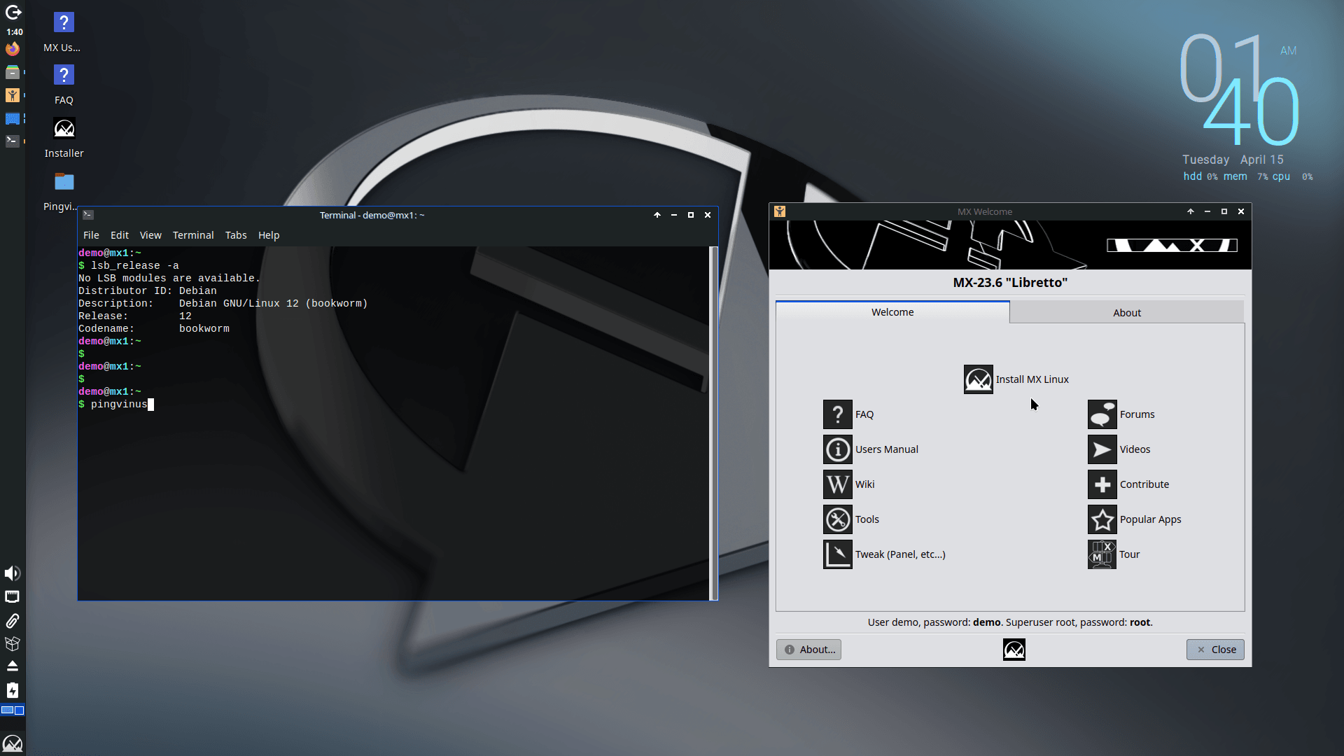Screen dimensions: 1344x756
Task: Click the Close button in MX Welcome
Action: point(1214,650)
